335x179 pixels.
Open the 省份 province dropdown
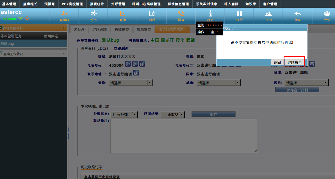149,83
